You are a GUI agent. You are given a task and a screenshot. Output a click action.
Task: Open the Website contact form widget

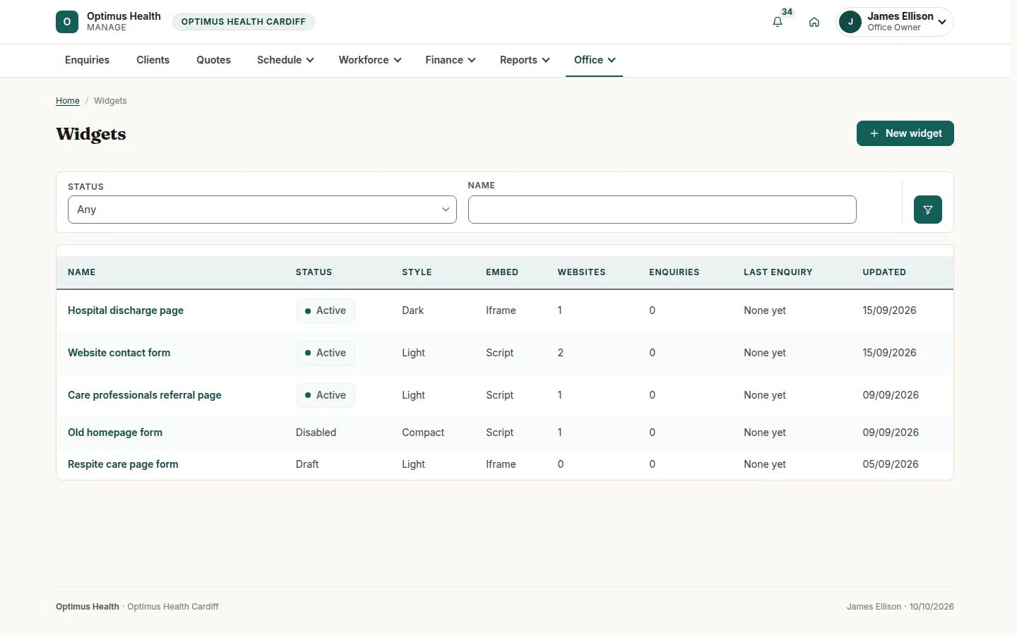(x=119, y=353)
